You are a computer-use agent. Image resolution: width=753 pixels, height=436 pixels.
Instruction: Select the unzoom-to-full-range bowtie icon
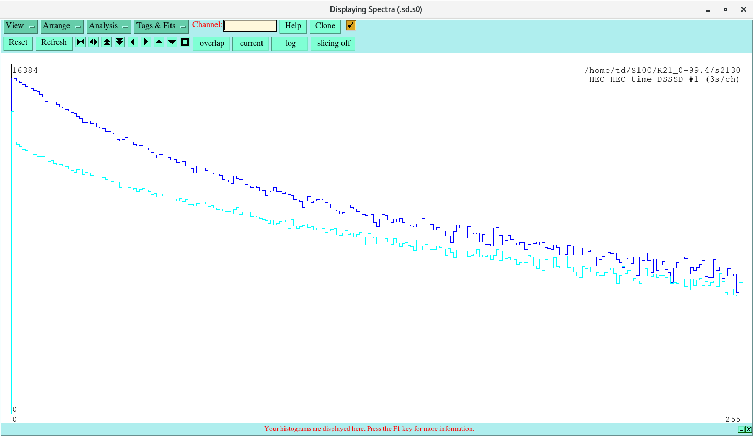81,42
